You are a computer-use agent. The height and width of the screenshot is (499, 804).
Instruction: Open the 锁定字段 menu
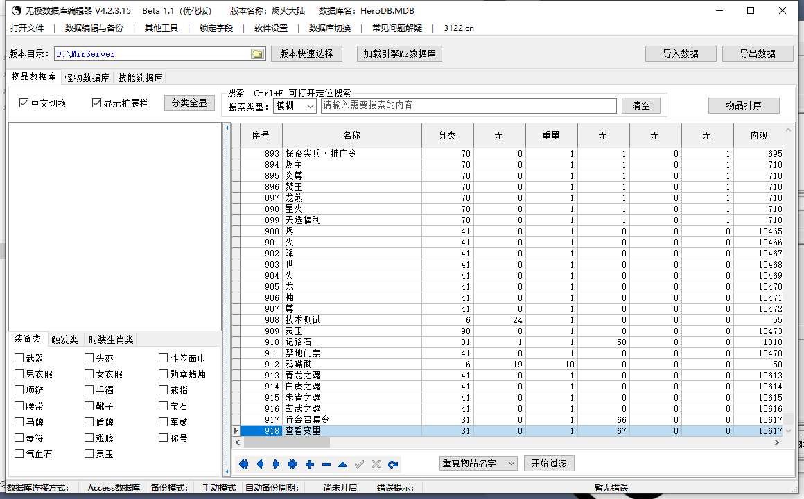pos(216,28)
